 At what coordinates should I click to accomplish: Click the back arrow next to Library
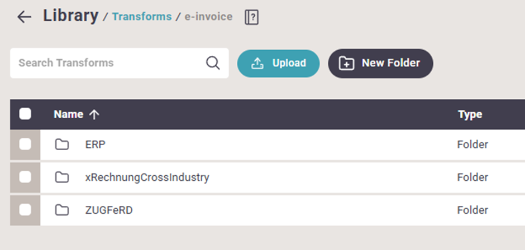click(x=24, y=17)
